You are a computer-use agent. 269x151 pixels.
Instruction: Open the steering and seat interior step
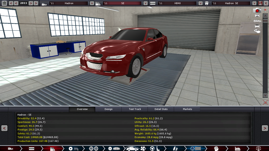point(155,149)
